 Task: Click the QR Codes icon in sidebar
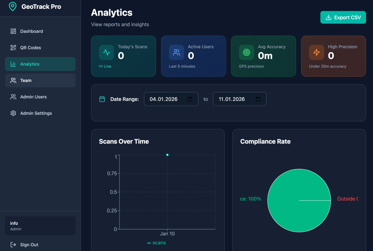13,48
